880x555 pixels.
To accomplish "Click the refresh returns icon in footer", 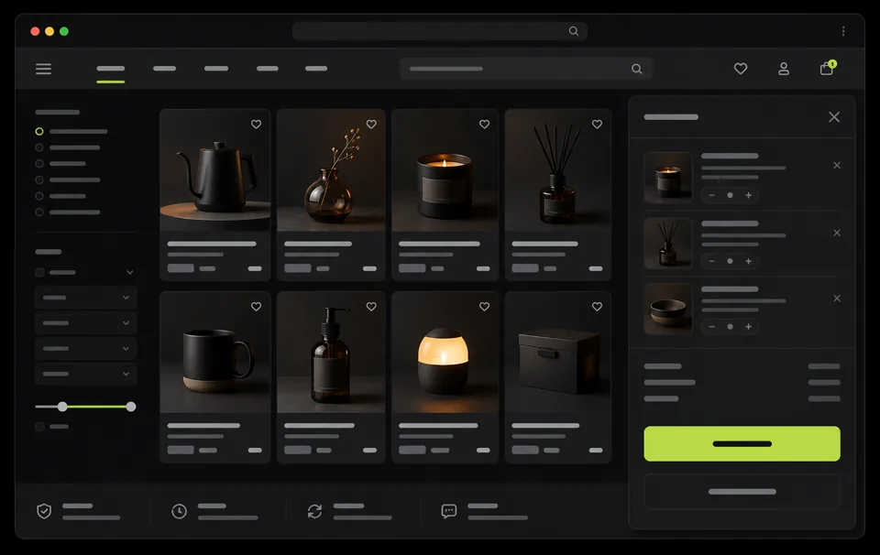I will pos(314,511).
